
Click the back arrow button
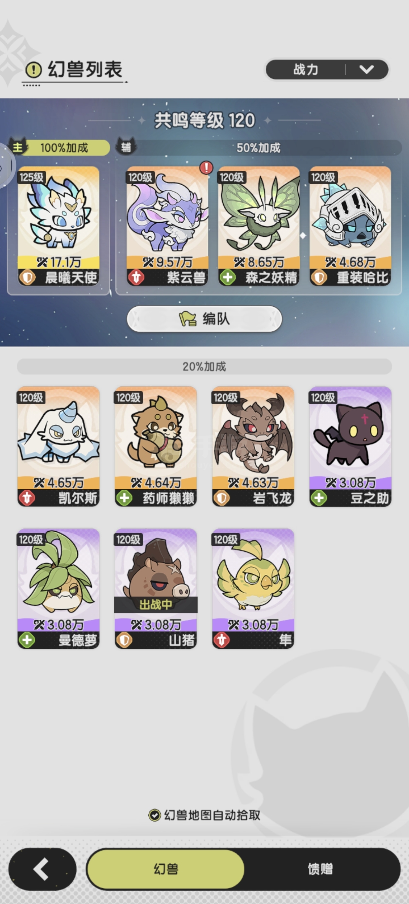click(x=42, y=869)
